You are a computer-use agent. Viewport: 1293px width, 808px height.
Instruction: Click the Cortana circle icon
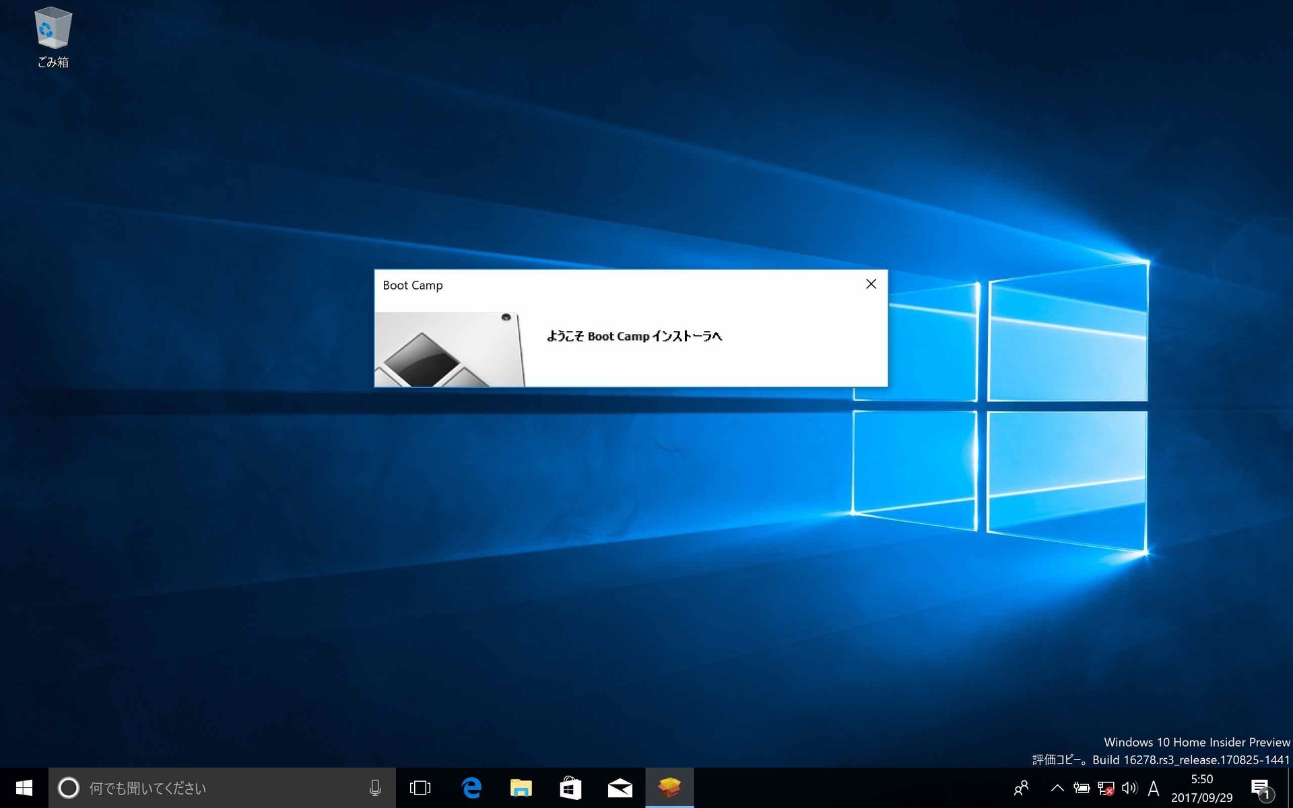[x=69, y=788]
